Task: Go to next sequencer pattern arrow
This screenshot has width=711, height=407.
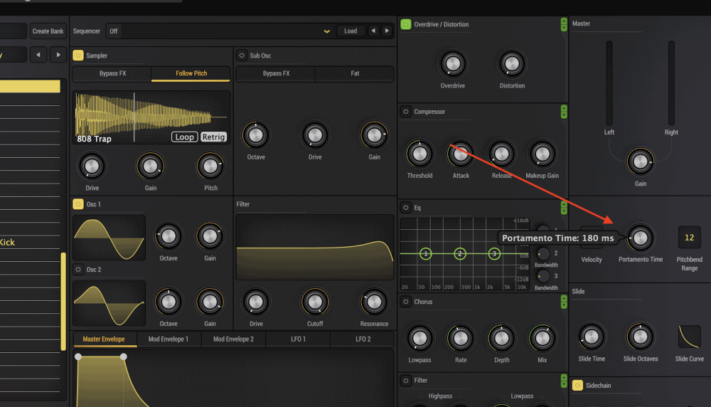Action: 387,31
